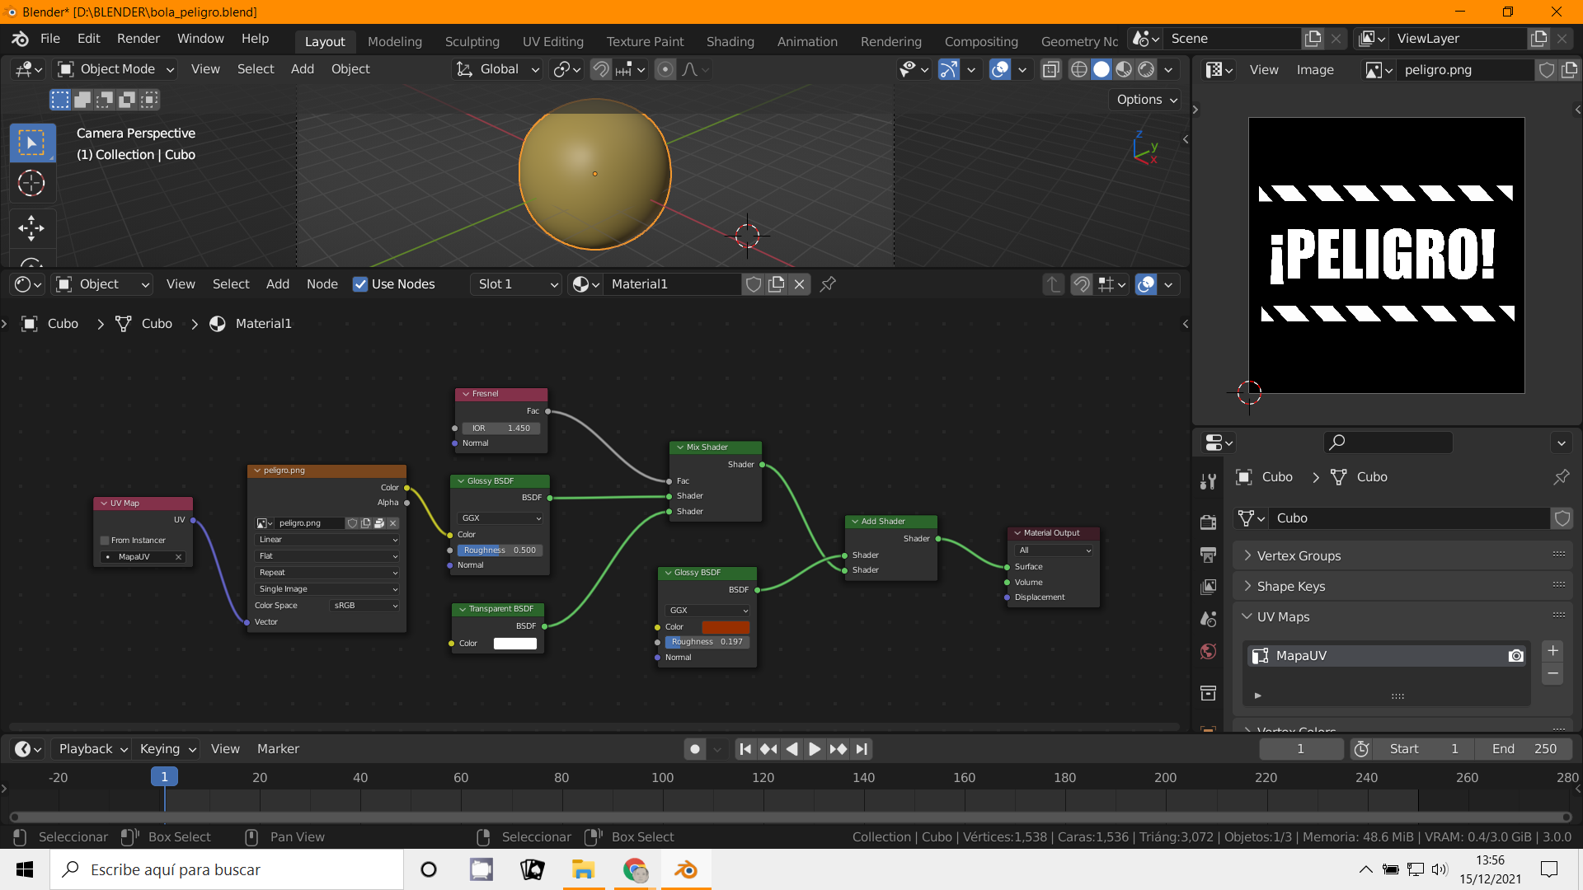Open the Render menu
Viewport: 1583px width, 890px height.
[138, 39]
